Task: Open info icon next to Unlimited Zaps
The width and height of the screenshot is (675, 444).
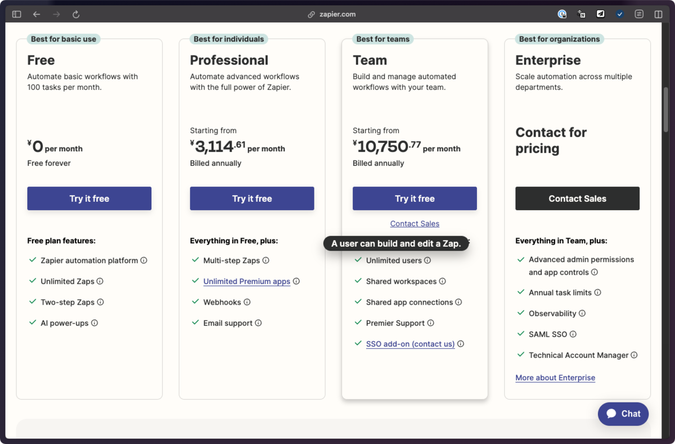Action: coord(100,281)
